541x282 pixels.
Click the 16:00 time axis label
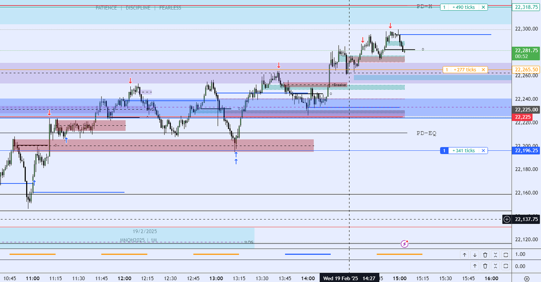point(491,278)
